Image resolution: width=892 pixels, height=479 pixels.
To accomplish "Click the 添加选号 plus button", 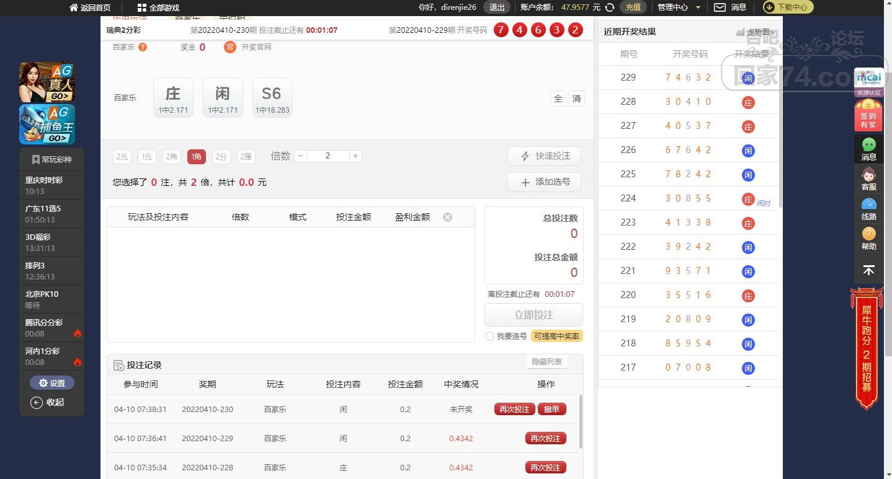I will 544,182.
